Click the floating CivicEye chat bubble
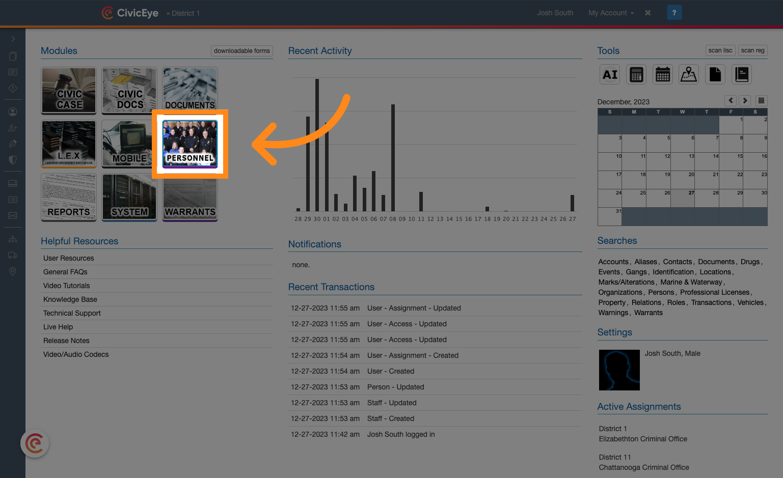 coord(35,443)
